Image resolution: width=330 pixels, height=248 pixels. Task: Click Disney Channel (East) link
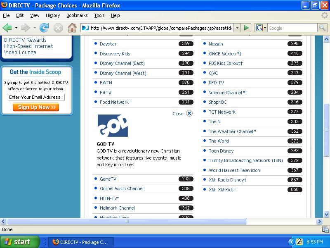[x=122, y=63]
